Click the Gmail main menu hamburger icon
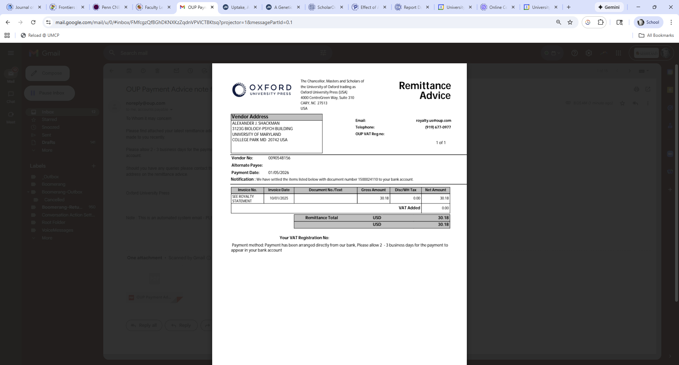The image size is (679, 365). 11,53
